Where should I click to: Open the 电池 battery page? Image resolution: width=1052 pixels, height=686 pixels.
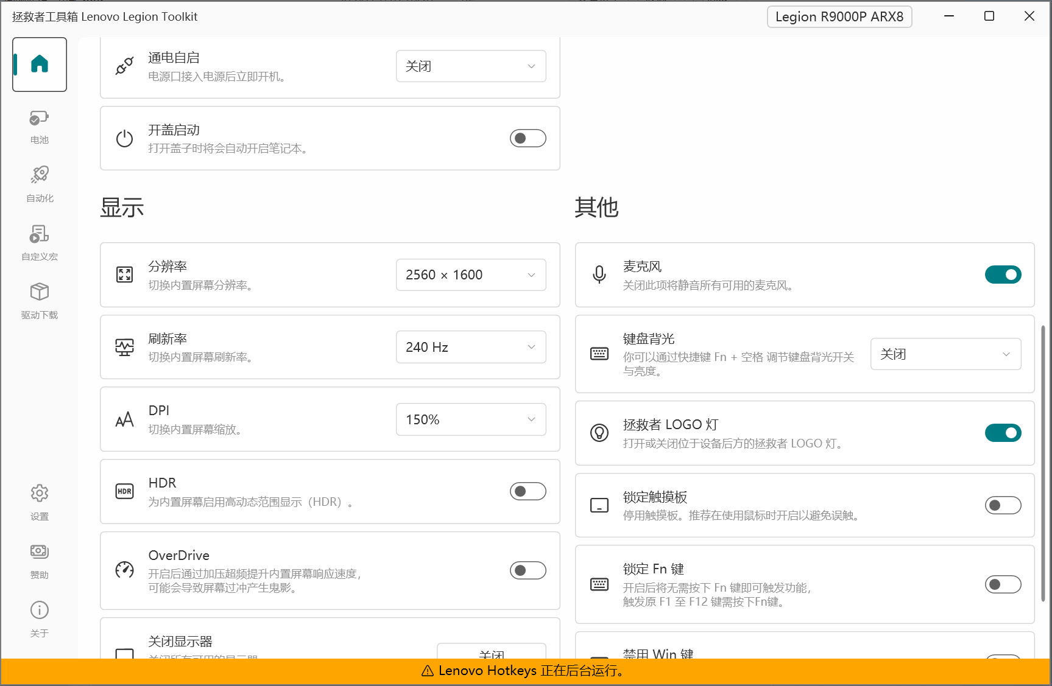(40, 127)
